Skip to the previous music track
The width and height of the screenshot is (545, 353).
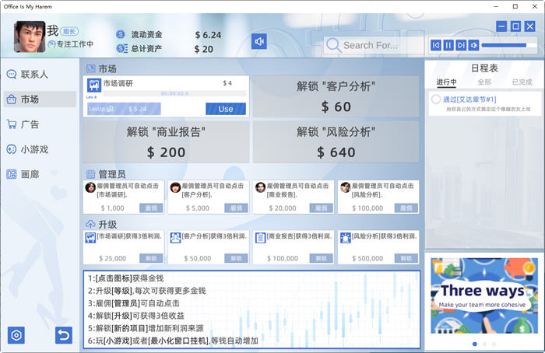(x=436, y=46)
